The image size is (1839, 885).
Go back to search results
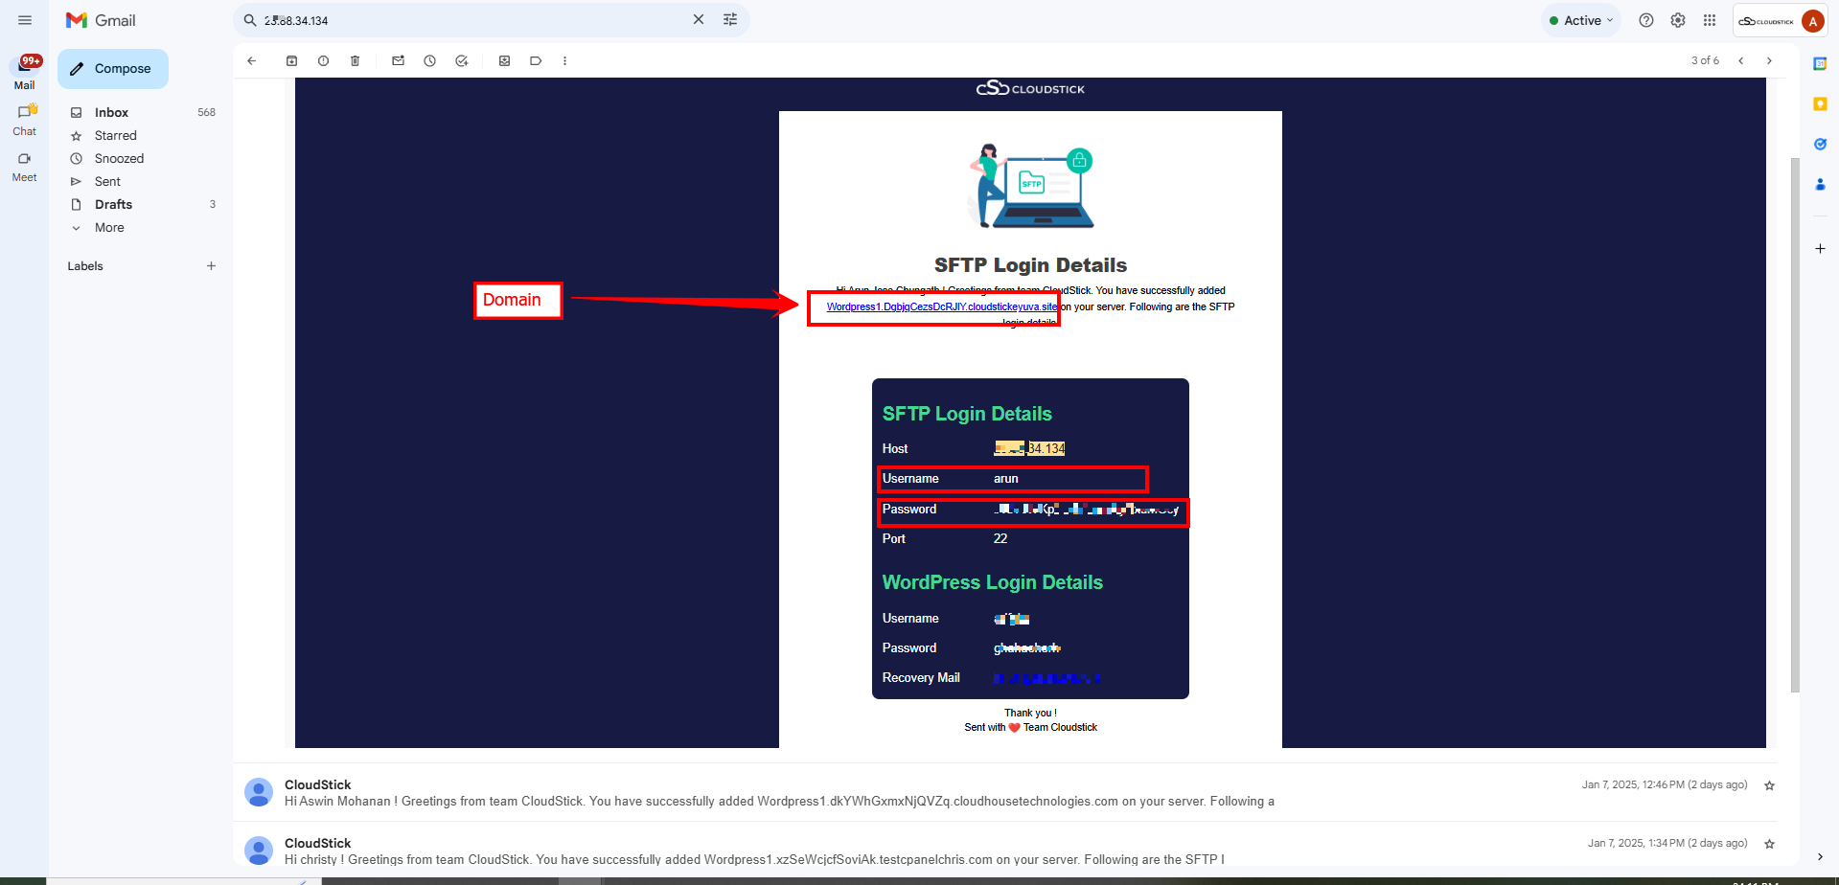click(x=252, y=61)
